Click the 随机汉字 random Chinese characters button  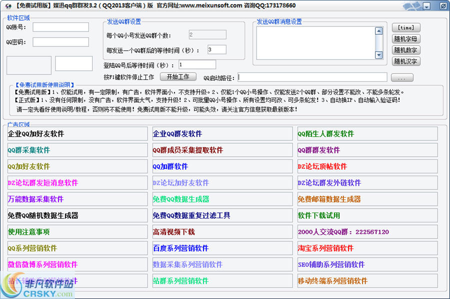point(406,61)
